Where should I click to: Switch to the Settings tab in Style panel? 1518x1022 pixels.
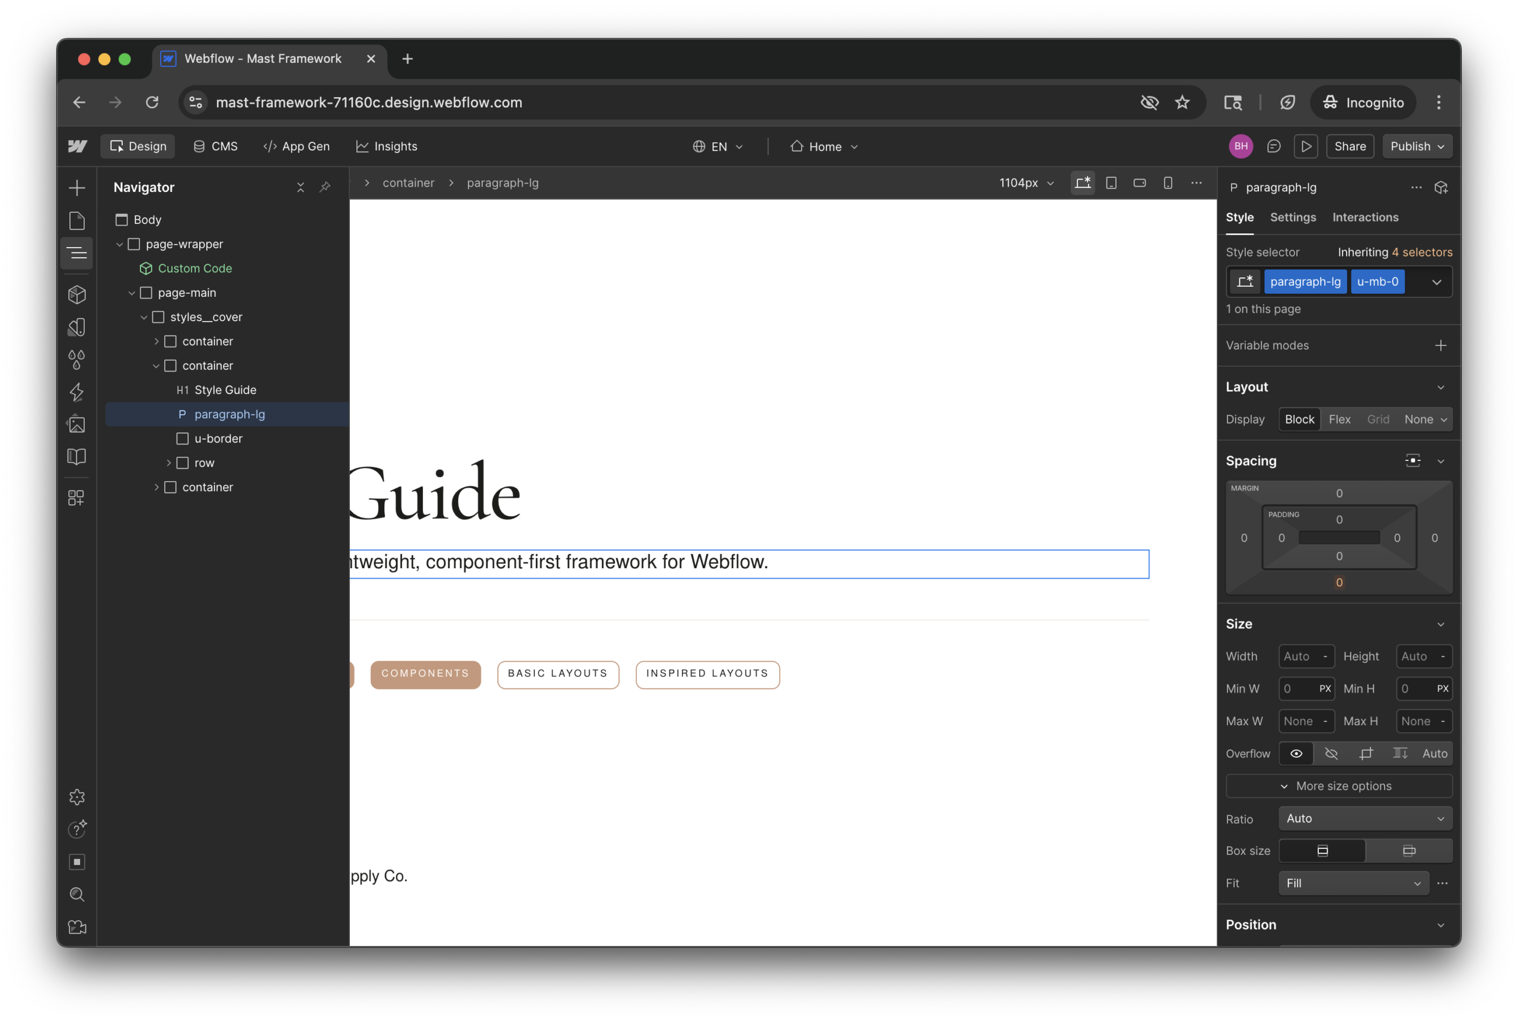tap(1293, 217)
